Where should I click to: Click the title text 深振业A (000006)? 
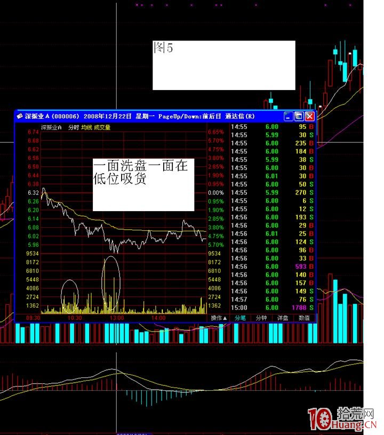pos(52,116)
